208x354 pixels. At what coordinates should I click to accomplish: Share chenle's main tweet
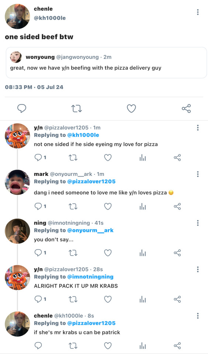(x=186, y=108)
